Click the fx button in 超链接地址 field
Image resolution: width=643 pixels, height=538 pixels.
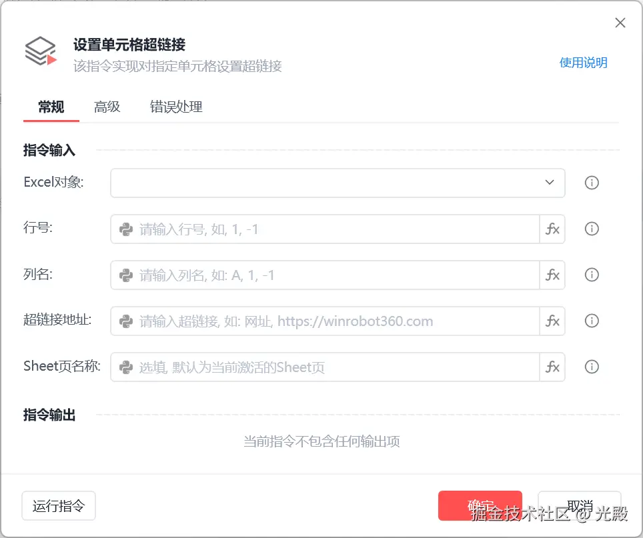[x=552, y=321]
